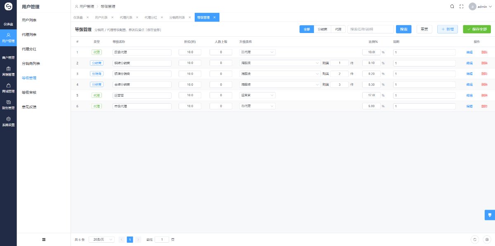Select the 分销商 filter option
The height and width of the screenshot is (246, 495).
click(x=322, y=29)
